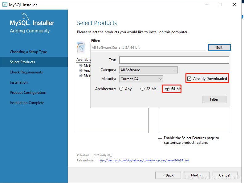This screenshot has width=244, height=183.
Task: Tick Enable the Select Features page checkbox
Action: [160, 140]
